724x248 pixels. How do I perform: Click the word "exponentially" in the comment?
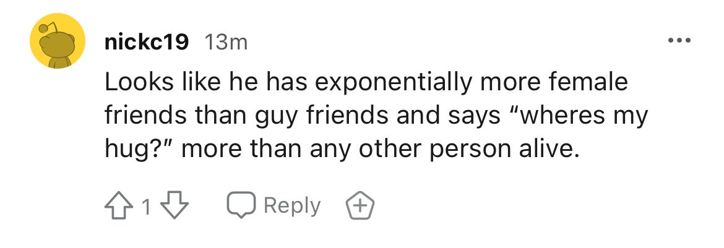coord(390,82)
